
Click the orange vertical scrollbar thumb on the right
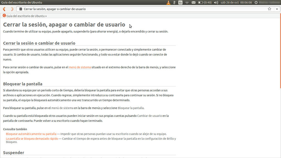(x=280, y=51)
